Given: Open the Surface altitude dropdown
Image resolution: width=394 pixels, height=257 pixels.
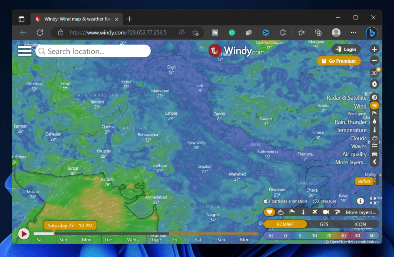Looking at the screenshot, I should pos(364,181).
